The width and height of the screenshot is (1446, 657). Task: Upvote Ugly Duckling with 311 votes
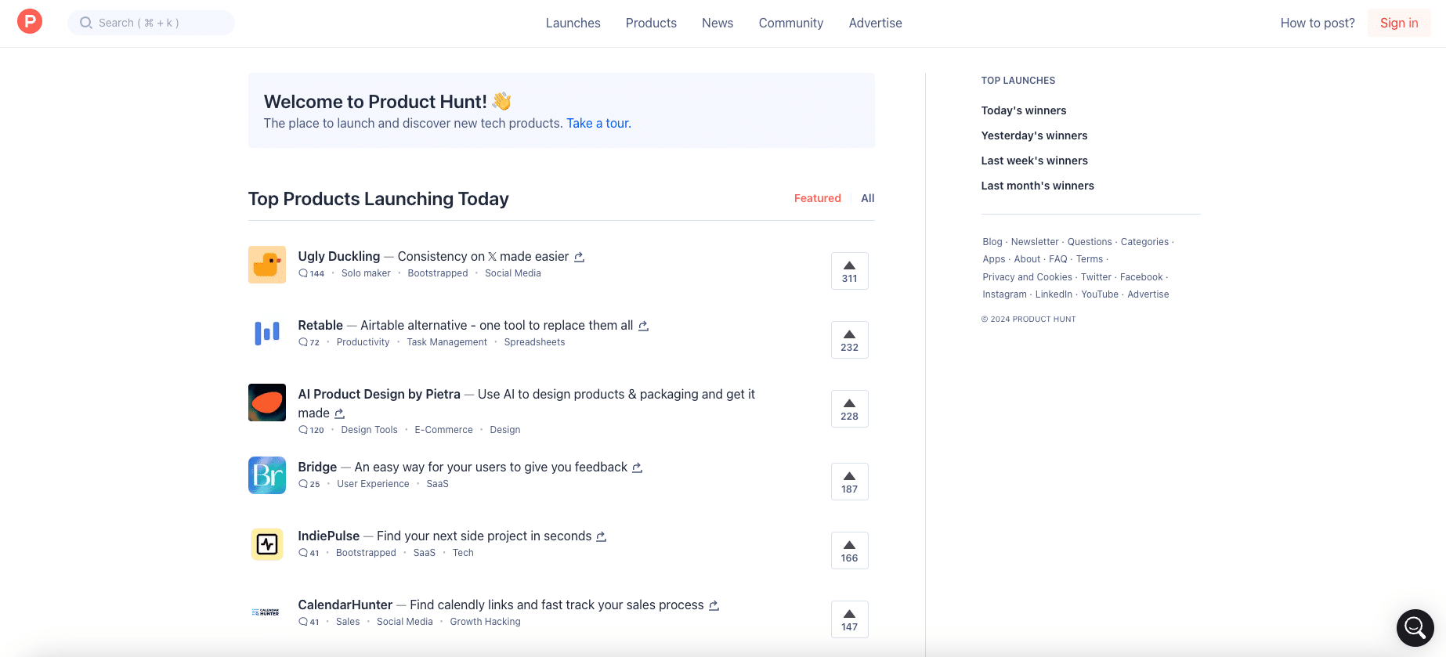pyautogui.click(x=850, y=271)
